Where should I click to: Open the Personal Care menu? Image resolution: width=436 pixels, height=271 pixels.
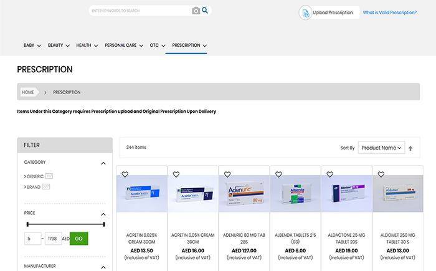124,45
